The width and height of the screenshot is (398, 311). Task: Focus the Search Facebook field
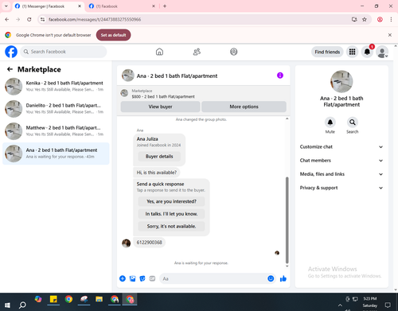(x=64, y=52)
